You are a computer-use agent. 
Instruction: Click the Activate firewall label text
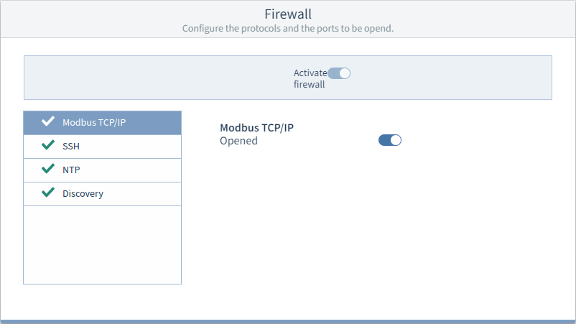coord(310,78)
